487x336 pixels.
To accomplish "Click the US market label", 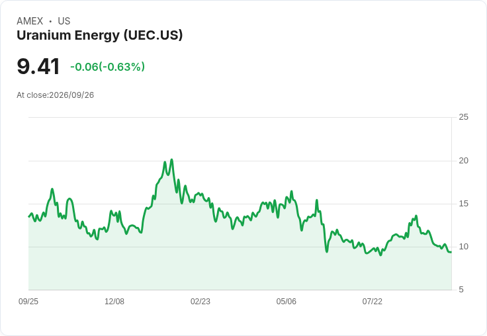I will click(x=64, y=21).
